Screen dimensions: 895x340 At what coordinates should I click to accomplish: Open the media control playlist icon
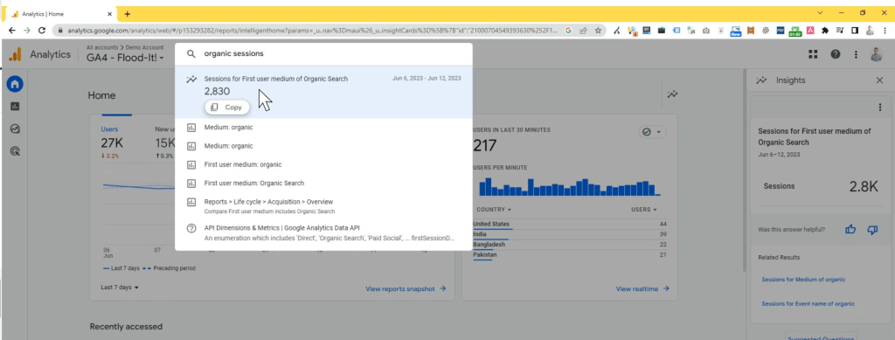(840, 31)
